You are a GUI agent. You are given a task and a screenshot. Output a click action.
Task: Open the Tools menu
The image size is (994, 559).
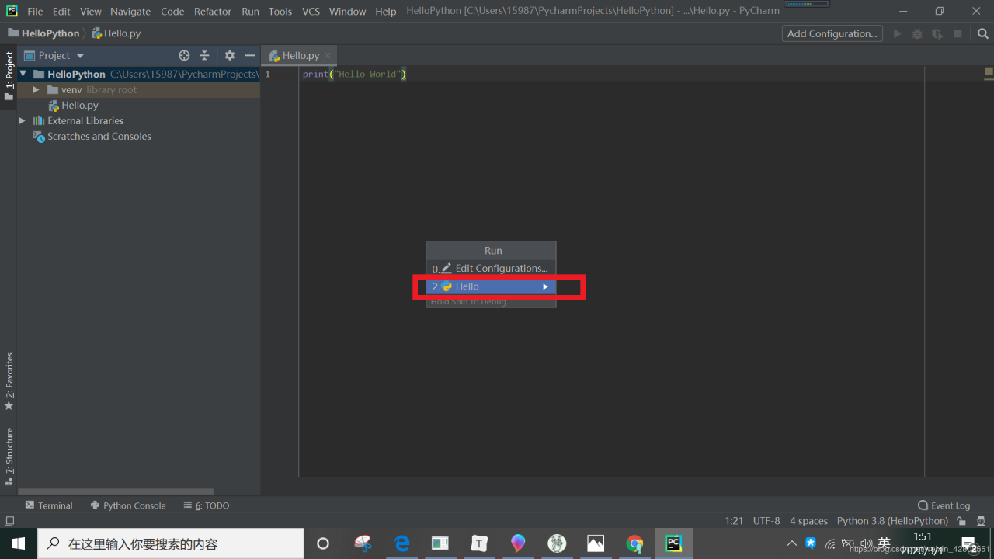(x=280, y=12)
